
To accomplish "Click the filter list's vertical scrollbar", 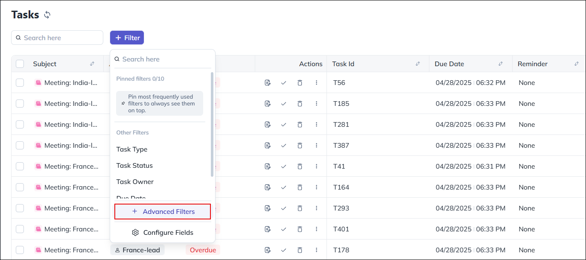I will coord(212,124).
